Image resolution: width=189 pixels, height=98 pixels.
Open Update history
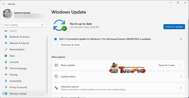click(118, 76)
